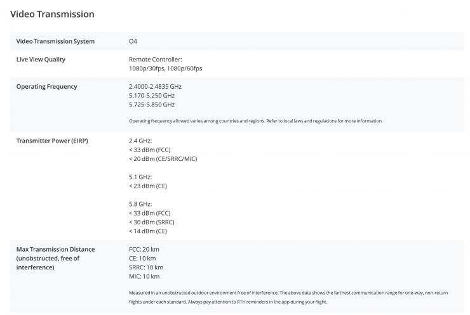The width and height of the screenshot is (470, 315).
Task: Click the Video Transmission section heading
Action: tap(53, 14)
